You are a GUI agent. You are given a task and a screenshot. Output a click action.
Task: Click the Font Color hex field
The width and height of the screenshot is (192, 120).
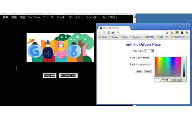tap(148, 58)
